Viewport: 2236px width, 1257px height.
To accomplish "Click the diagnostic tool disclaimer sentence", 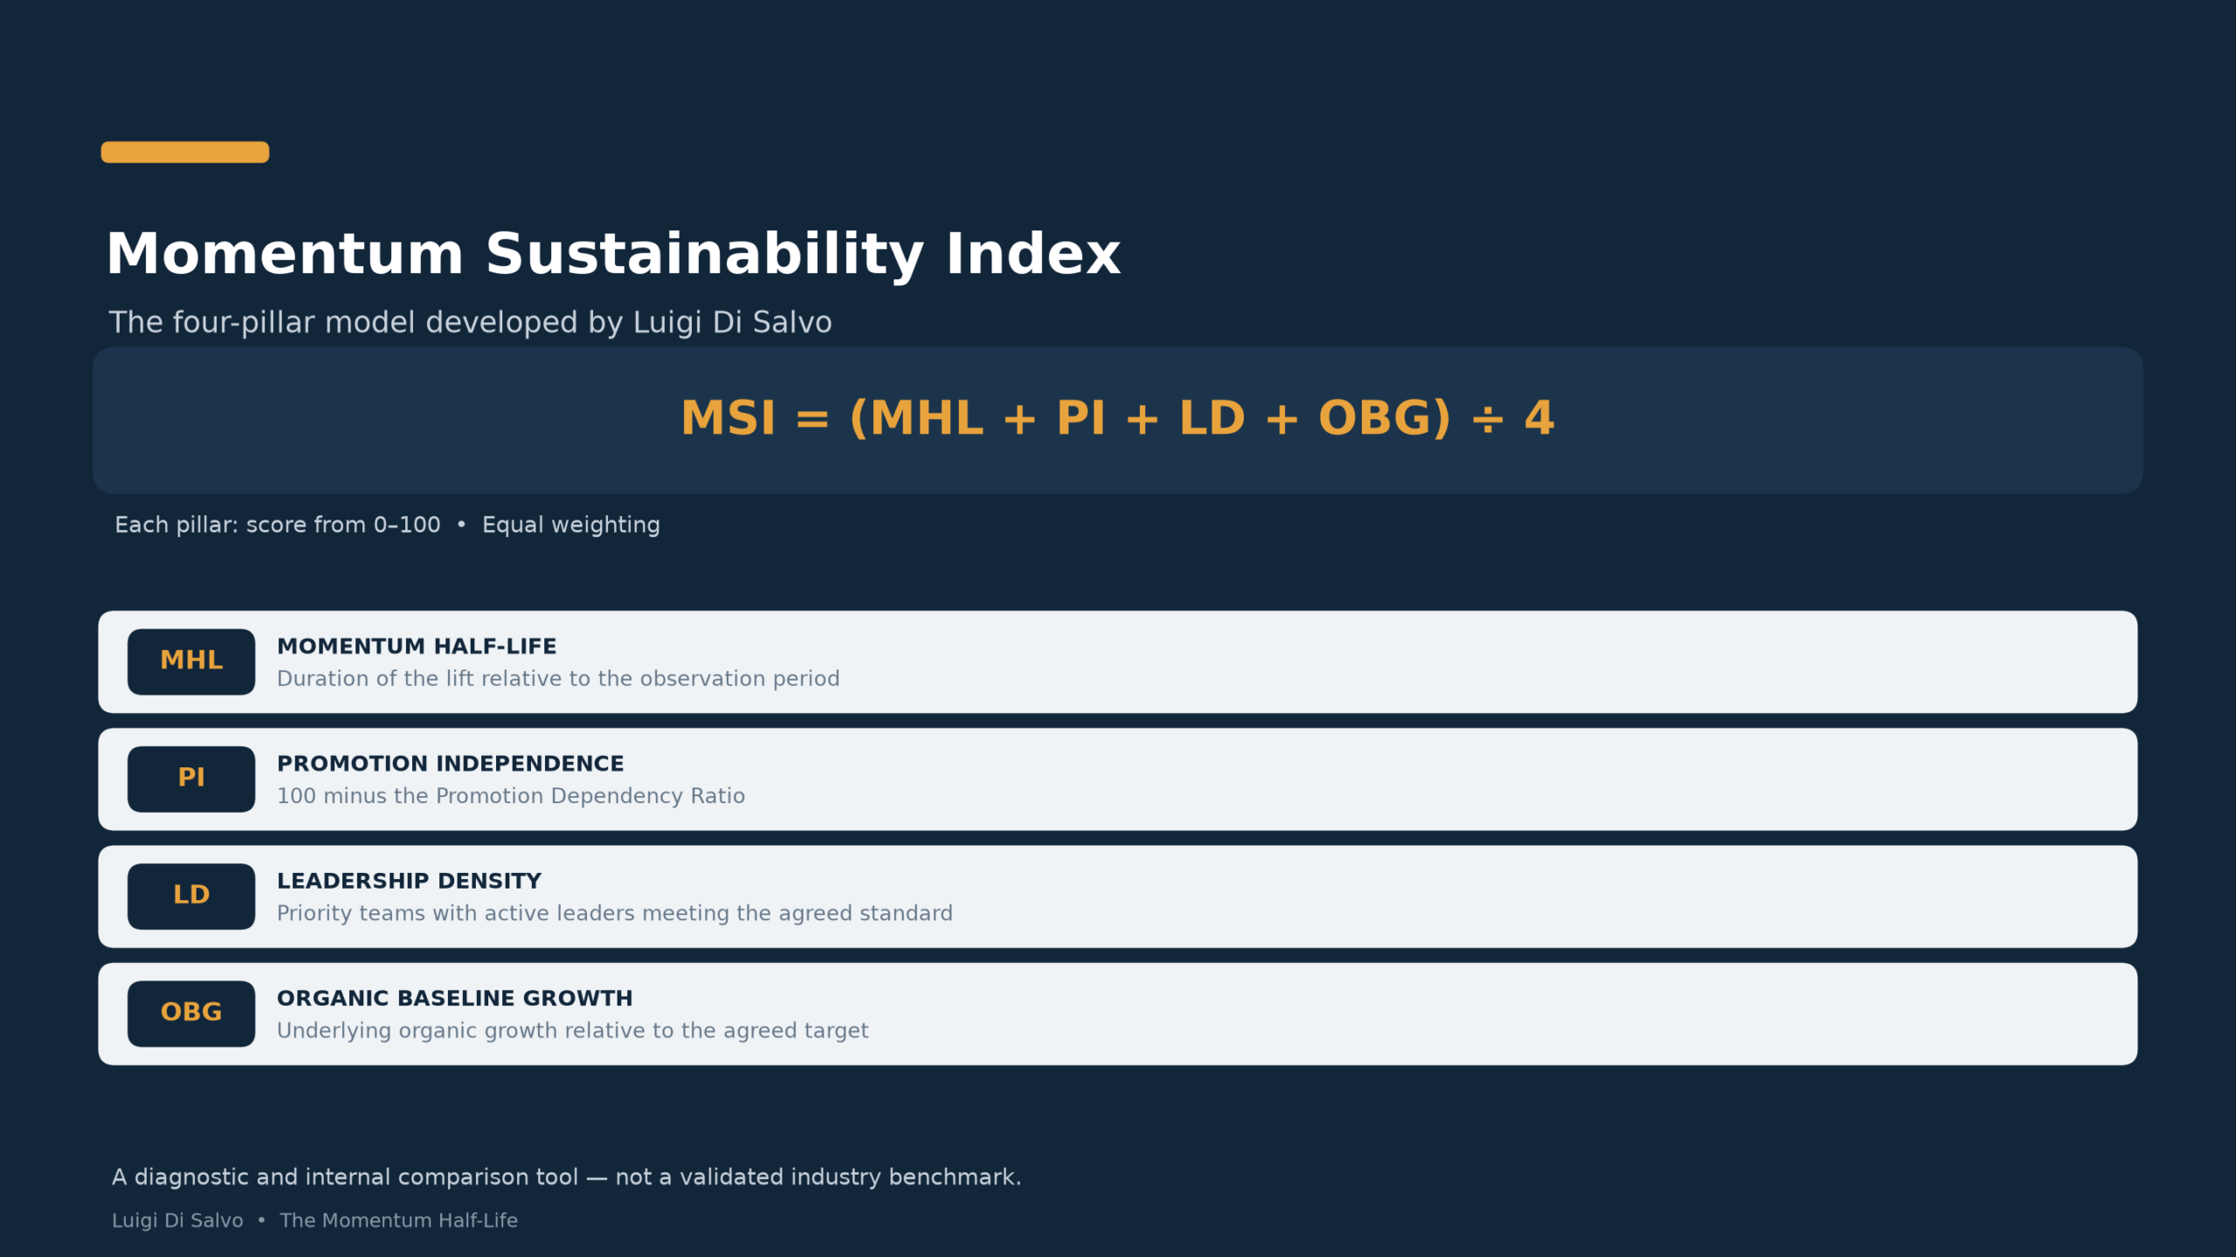I will pyautogui.click(x=566, y=1178).
